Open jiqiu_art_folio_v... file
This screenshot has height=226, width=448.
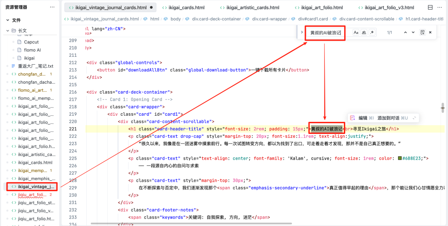36,211
